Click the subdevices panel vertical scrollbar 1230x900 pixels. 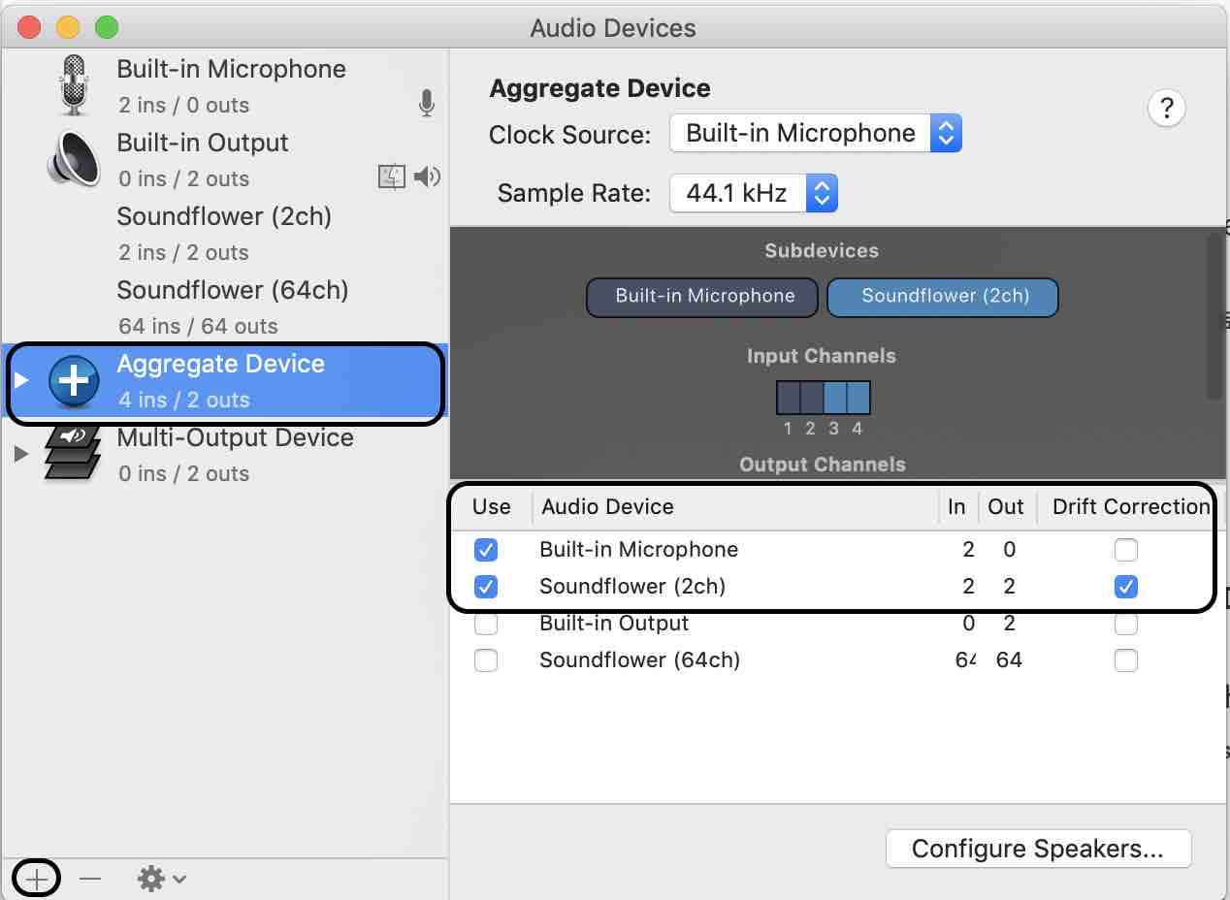[1214, 315]
